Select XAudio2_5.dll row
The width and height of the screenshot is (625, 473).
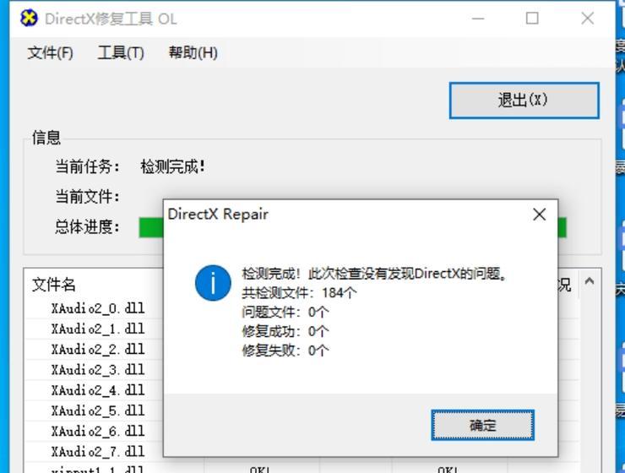point(98,410)
